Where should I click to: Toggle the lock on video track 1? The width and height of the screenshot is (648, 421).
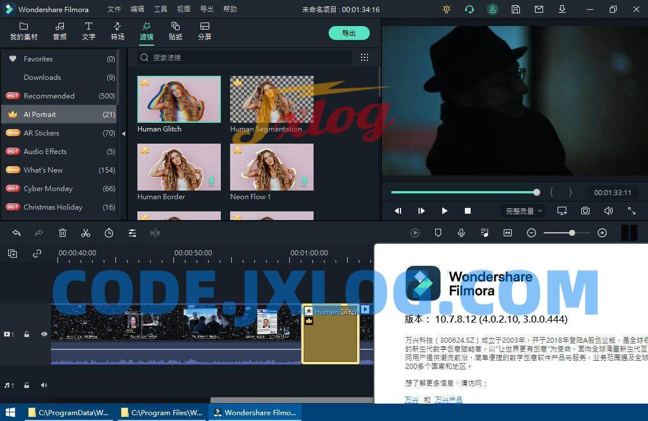27,334
